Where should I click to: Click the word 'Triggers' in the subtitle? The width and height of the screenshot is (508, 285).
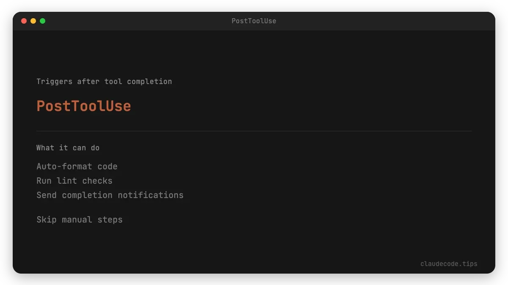tap(54, 81)
